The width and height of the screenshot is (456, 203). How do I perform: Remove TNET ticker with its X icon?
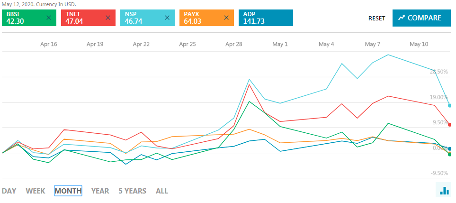[108, 18]
